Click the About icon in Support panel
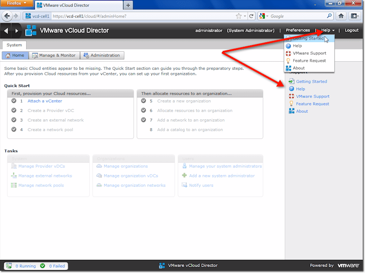 (x=292, y=111)
